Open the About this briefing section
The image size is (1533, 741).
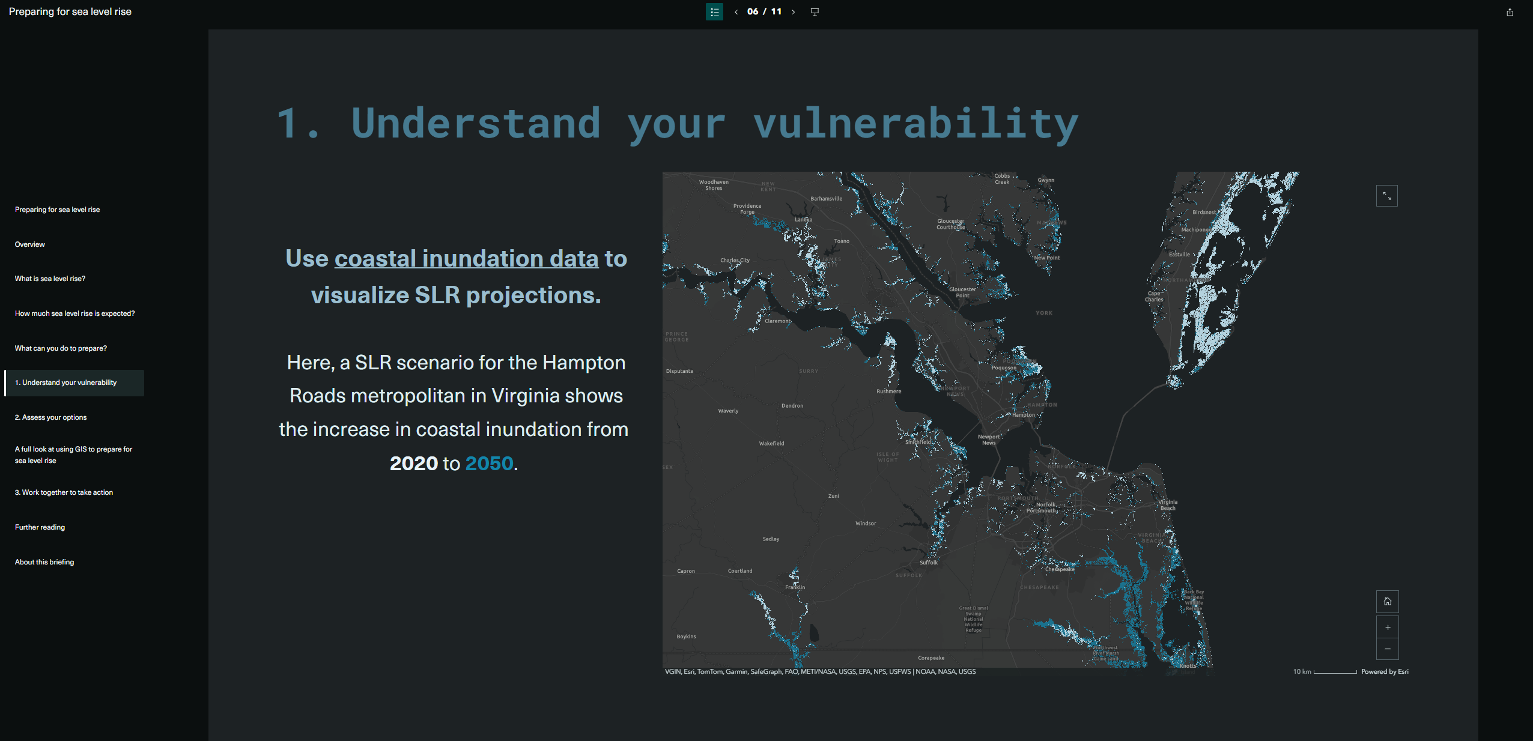point(44,562)
